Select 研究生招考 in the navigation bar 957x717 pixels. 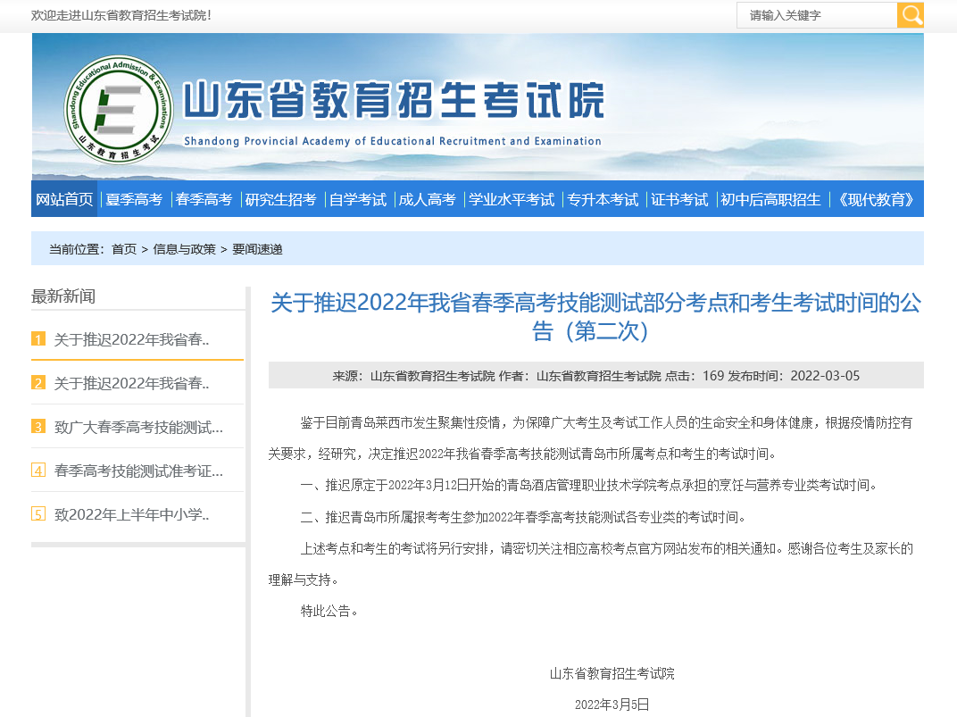(280, 199)
